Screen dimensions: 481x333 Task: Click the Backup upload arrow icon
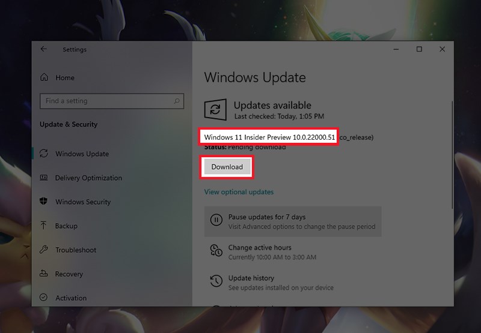(43, 225)
